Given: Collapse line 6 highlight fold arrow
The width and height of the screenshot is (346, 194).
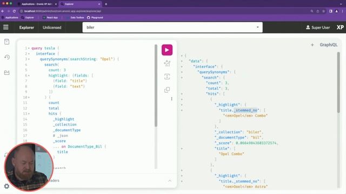Looking at the screenshot, I should pyautogui.click(x=29, y=75).
